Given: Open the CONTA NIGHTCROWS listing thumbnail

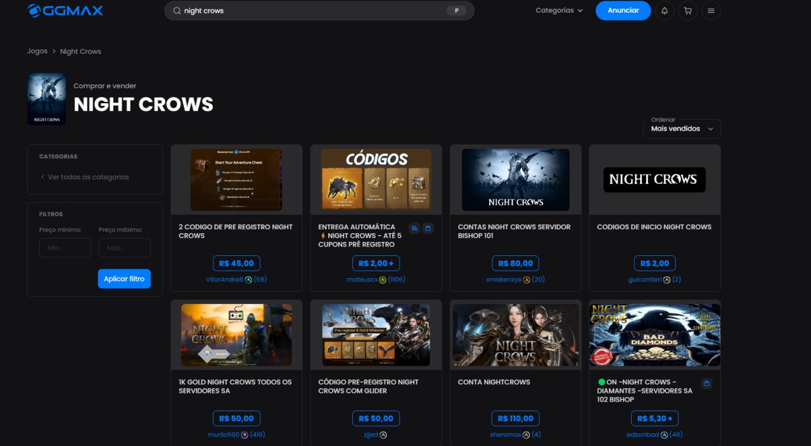Looking at the screenshot, I should click(515, 334).
